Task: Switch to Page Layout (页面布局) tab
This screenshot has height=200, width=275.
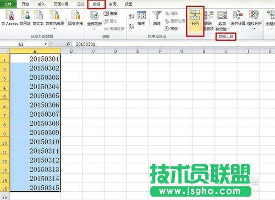Action: point(61,4)
